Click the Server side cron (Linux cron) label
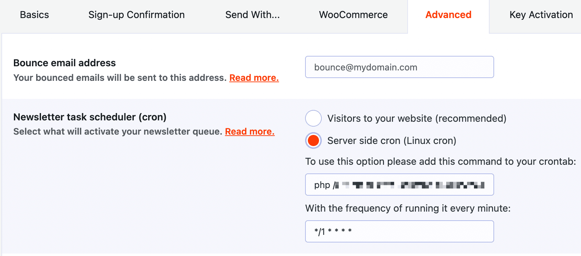 tap(392, 140)
